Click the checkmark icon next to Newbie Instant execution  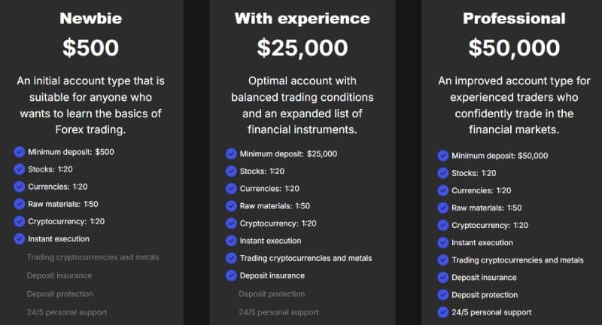click(19, 238)
